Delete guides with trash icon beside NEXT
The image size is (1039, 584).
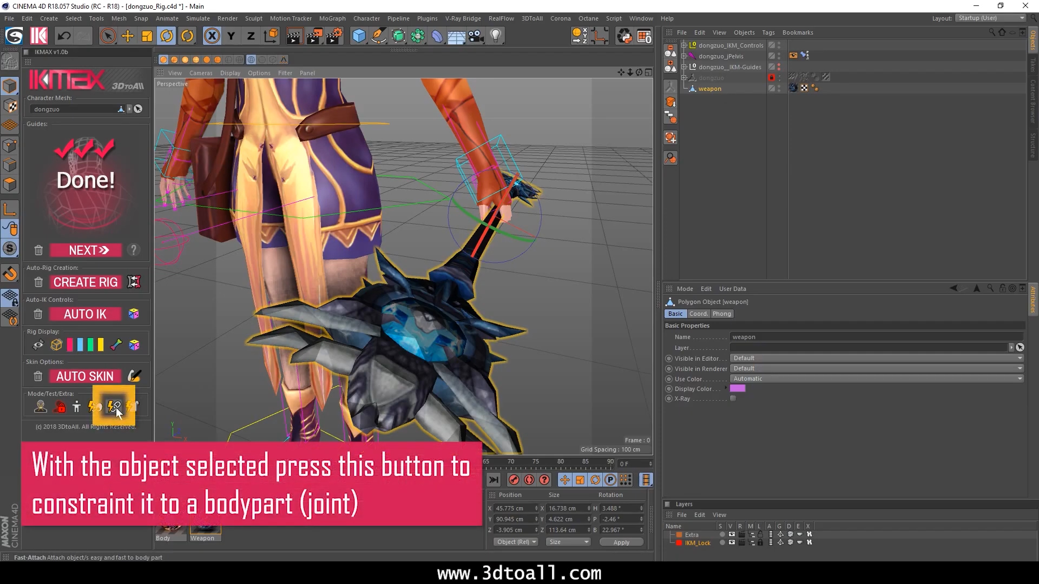(x=38, y=250)
